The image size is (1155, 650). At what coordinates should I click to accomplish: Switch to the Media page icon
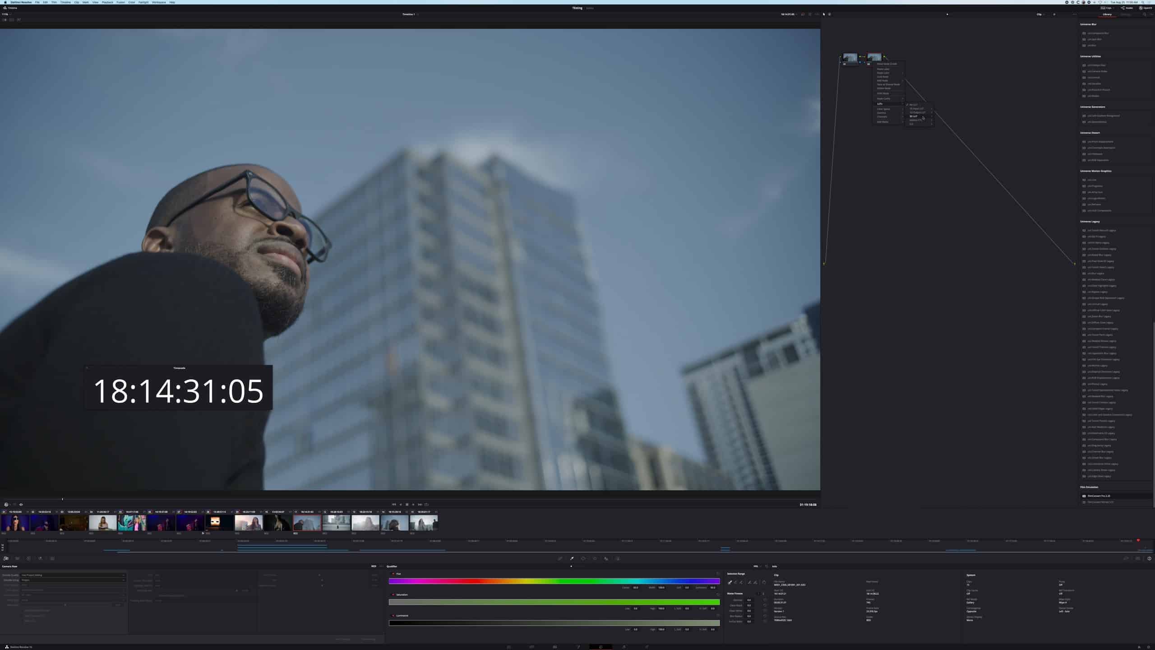(509, 647)
